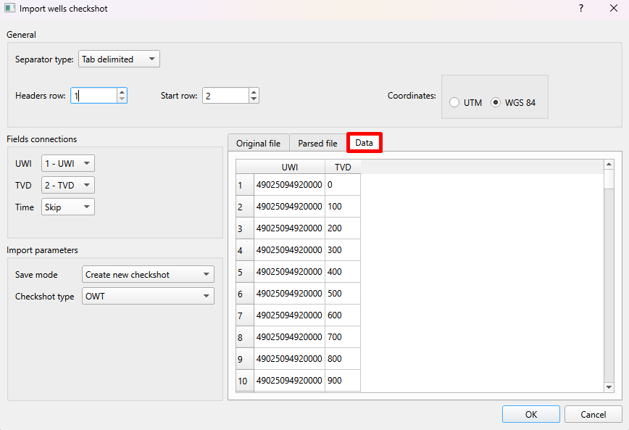Open the Separator type dropdown
This screenshot has width=629, height=430.
click(x=118, y=59)
